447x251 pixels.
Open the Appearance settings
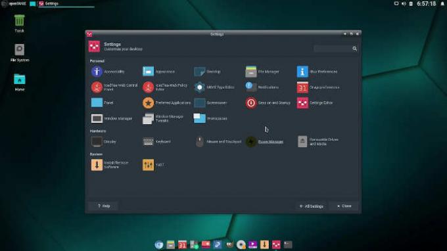[x=159, y=72]
